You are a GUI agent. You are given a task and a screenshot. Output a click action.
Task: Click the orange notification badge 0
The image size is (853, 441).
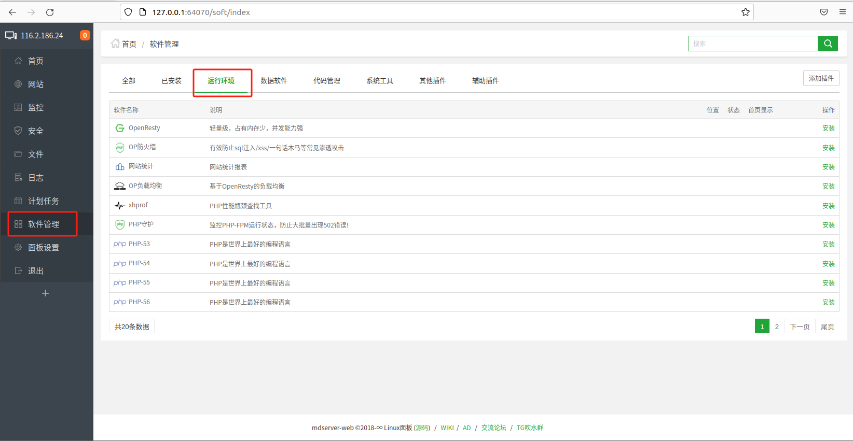(x=85, y=35)
